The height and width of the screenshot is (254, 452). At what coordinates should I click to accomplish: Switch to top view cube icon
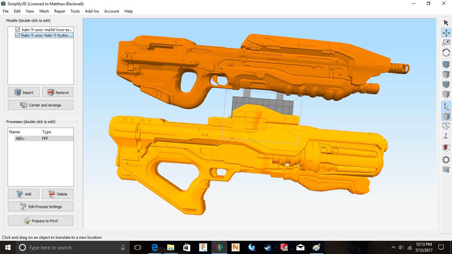coord(446,74)
